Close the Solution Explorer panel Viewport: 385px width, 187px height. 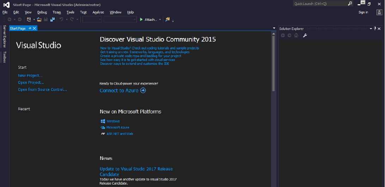[x=379, y=29]
